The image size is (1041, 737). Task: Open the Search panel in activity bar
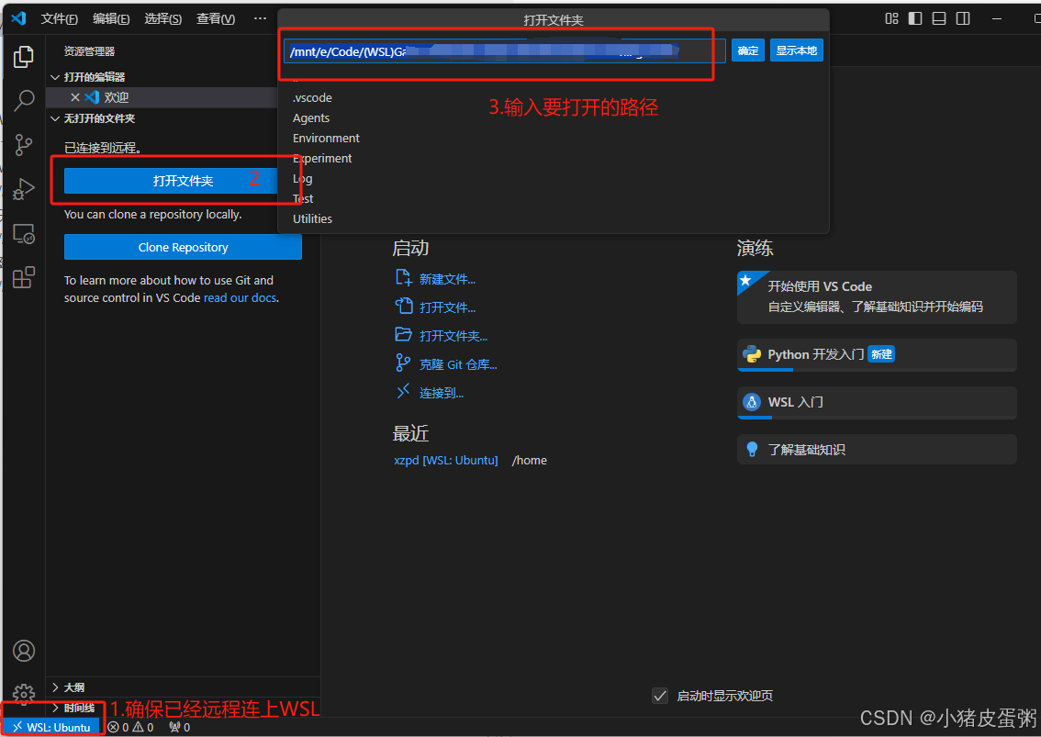tap(24, 101)
